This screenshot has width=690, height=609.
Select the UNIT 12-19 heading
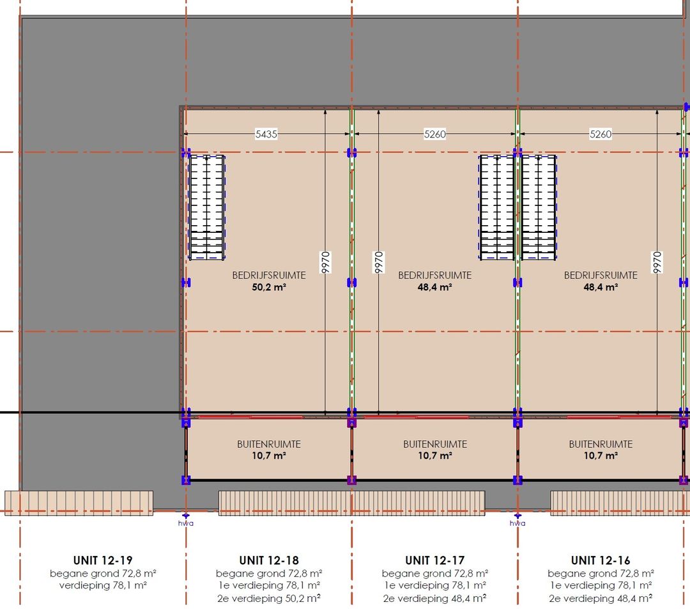tap(103, 560)
